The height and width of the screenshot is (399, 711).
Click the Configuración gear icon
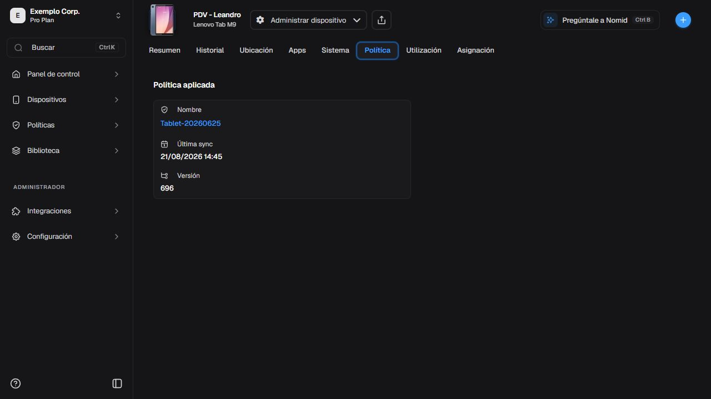(x=16, y=237)
